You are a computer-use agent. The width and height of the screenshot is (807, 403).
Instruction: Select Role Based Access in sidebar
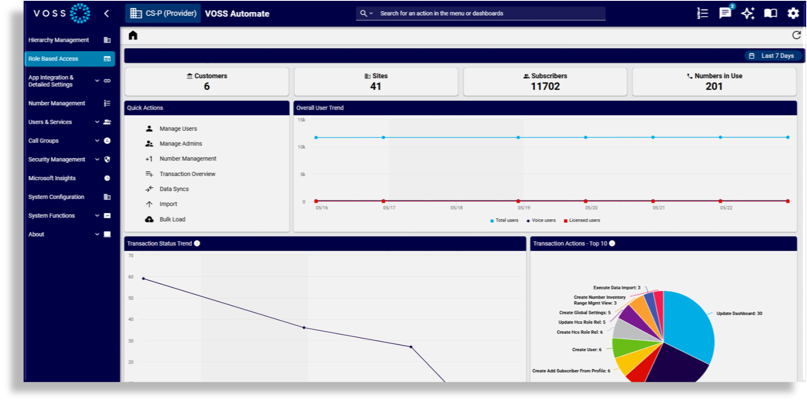pos(53,59)
